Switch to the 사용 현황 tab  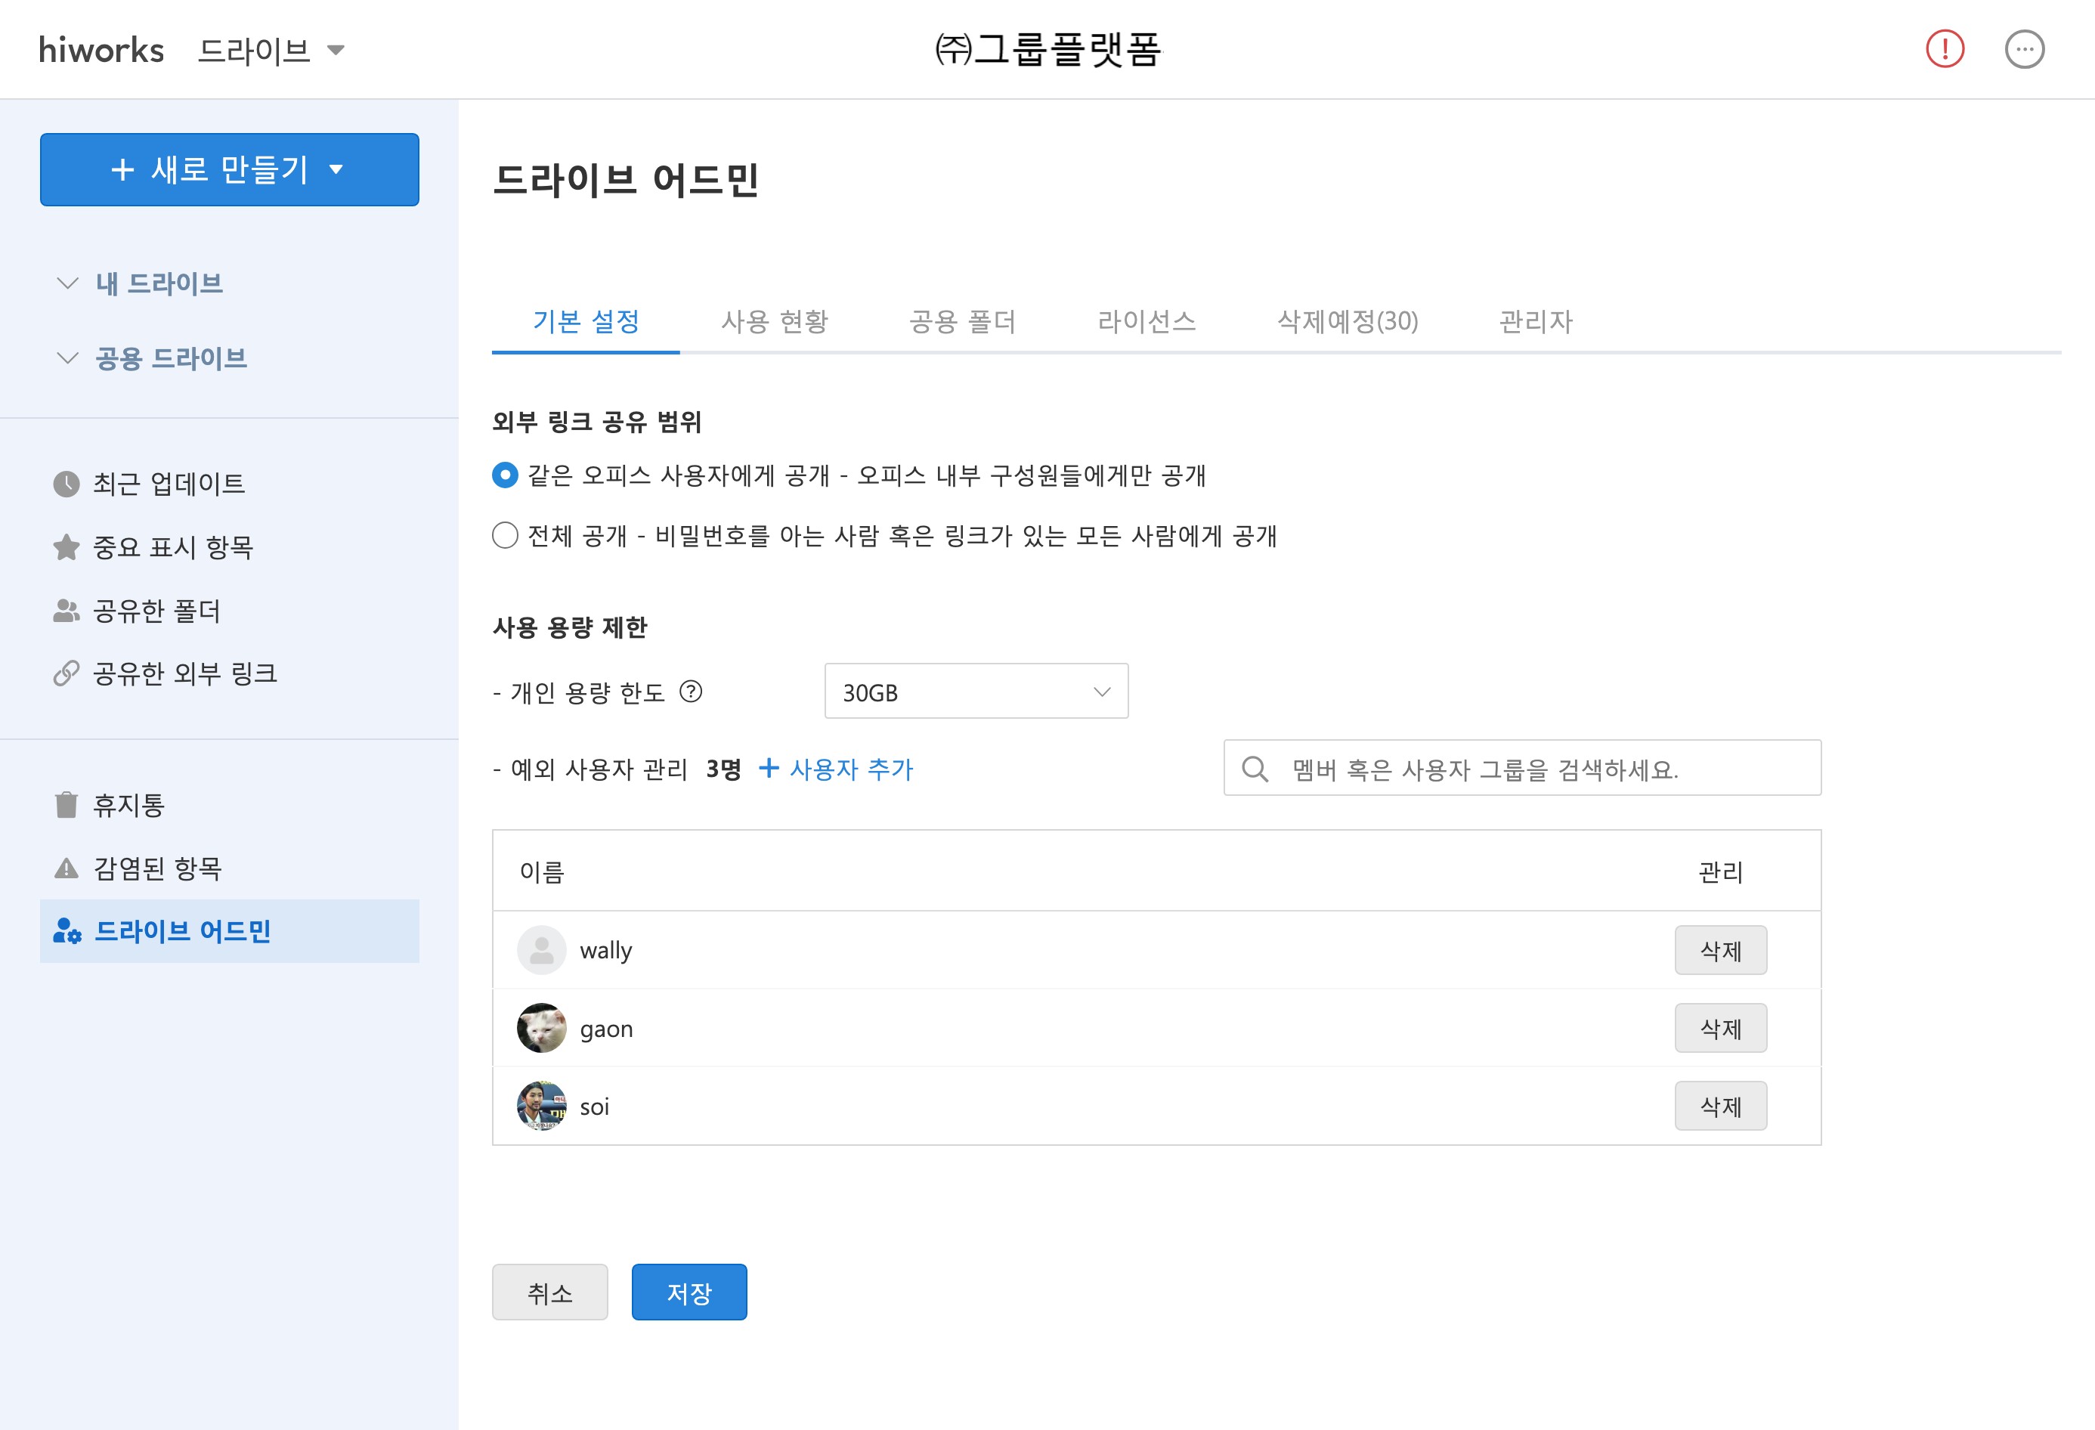pos(775,322)
